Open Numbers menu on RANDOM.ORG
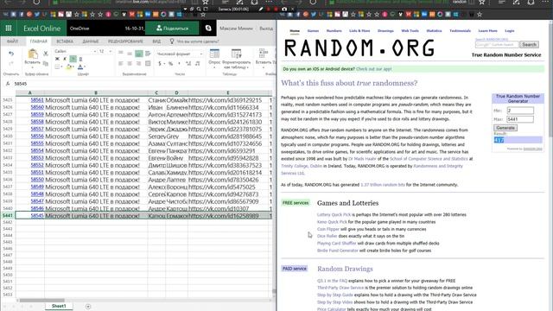 coord(334,31)
